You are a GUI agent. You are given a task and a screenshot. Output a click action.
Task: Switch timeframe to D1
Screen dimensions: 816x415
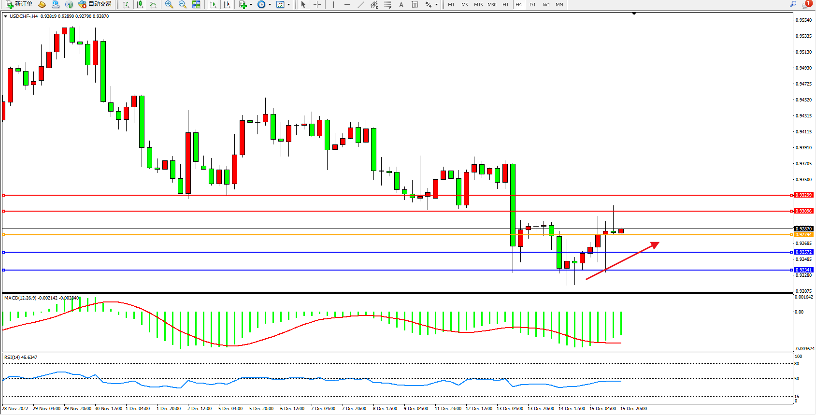[532, 4]
